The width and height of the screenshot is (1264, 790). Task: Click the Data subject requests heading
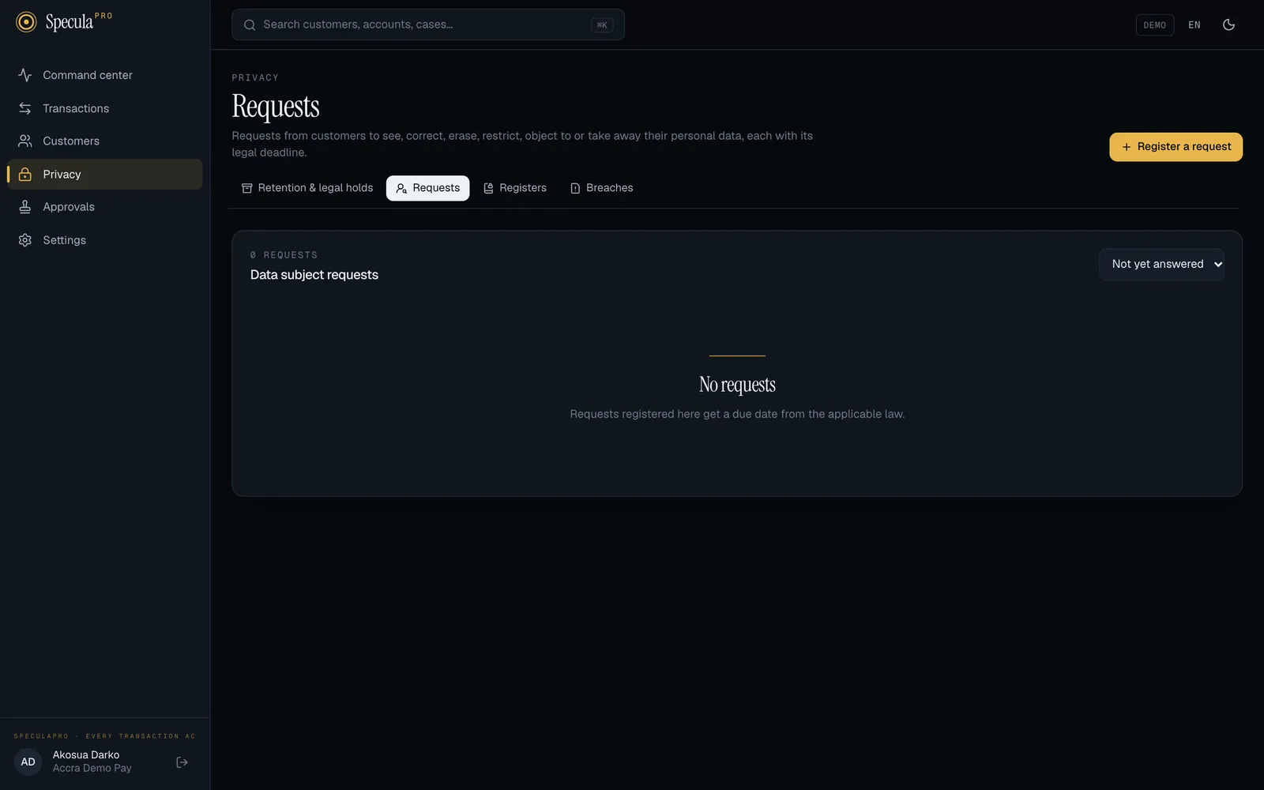point(314,275)
